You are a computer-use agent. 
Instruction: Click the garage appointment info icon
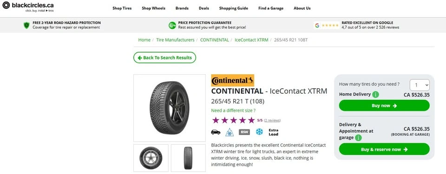(x=358, y=138)
